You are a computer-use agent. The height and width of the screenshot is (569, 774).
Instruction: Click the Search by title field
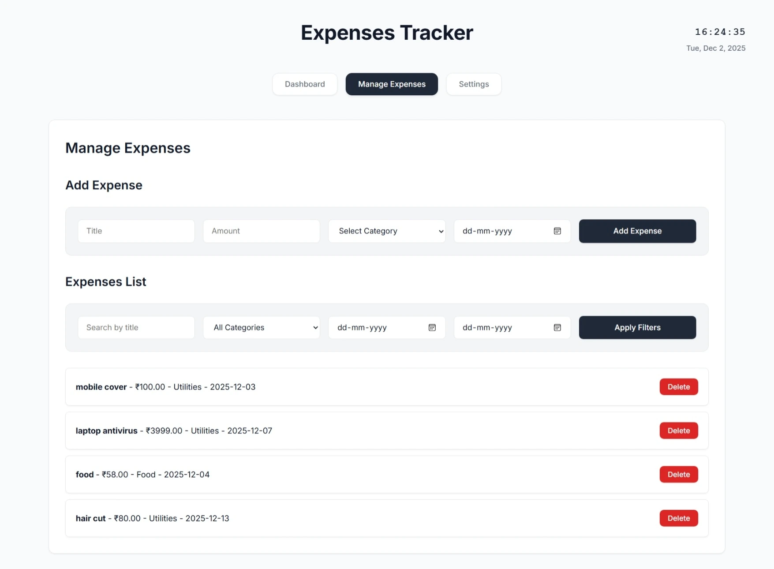(136, 327)
